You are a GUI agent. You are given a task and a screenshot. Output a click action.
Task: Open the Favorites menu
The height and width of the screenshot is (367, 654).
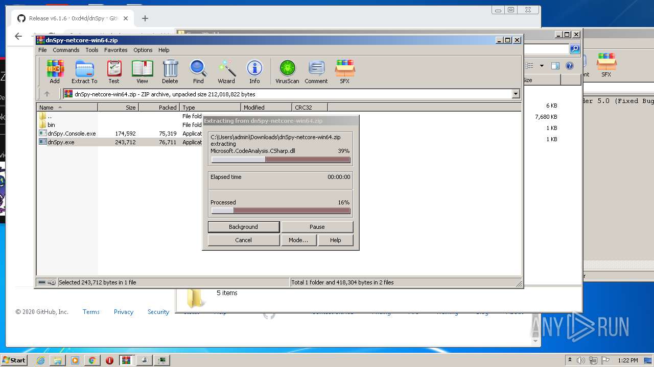tap(116, 50)
